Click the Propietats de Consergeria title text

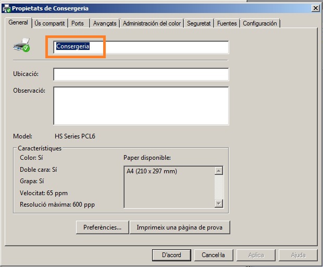50,8
